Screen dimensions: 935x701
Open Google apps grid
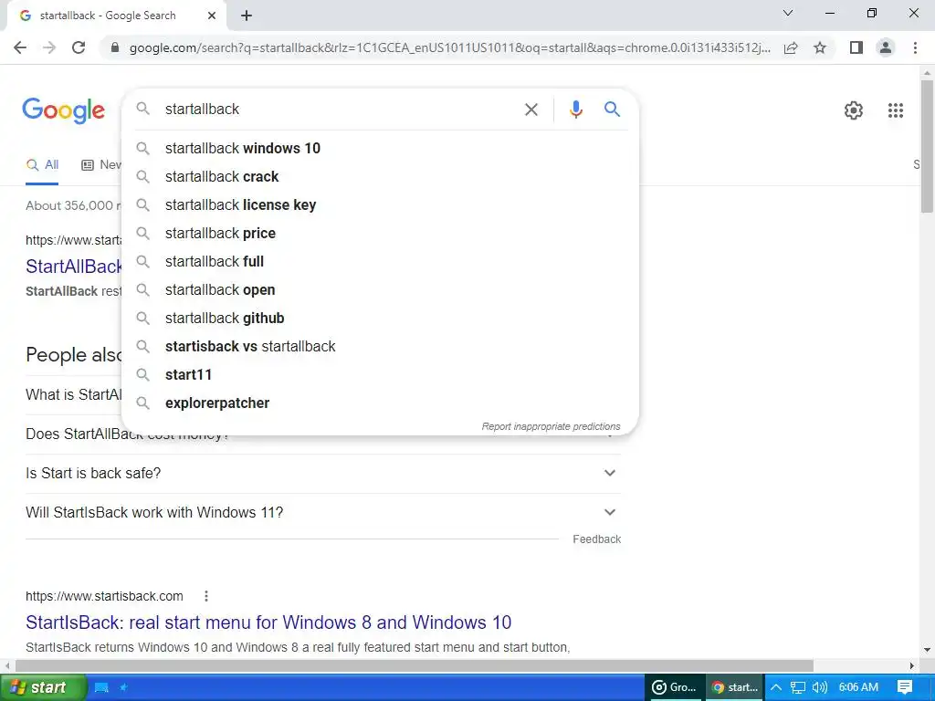[895, 110]
